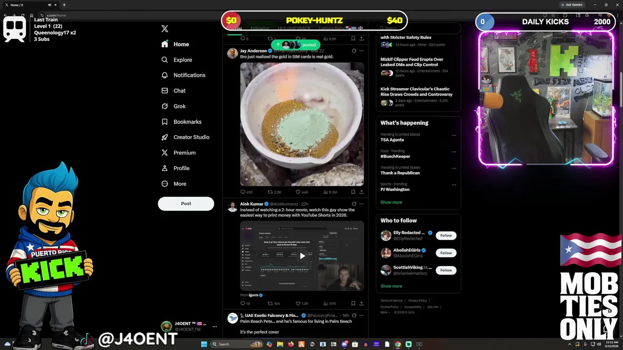Open Alok Kumar's name link
Screen dimensions: 623x350
click(x=252, y=204)
